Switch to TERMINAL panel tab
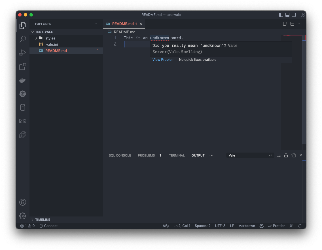Image resolution: width=322 pixels, height=250 pixels. (177, 156)
